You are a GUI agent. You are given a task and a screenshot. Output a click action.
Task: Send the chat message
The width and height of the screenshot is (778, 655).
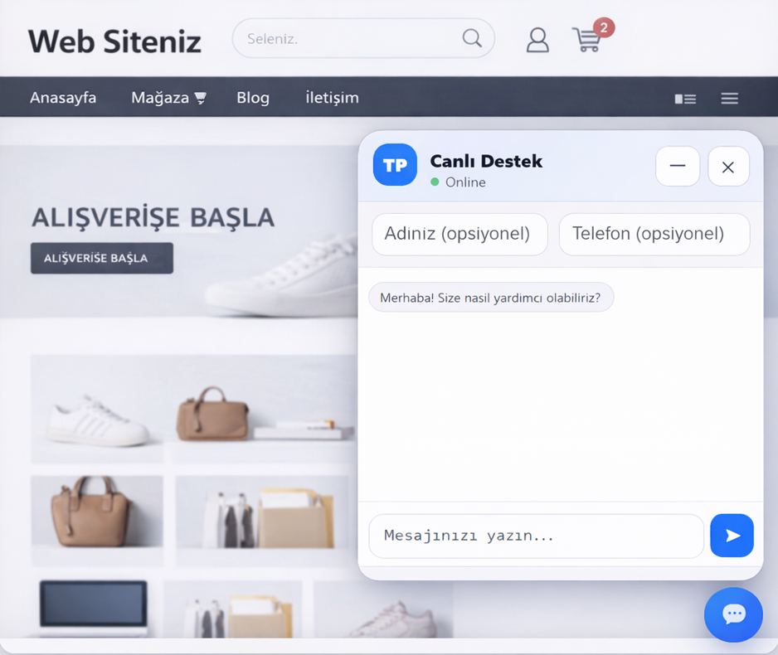point(732,536)
